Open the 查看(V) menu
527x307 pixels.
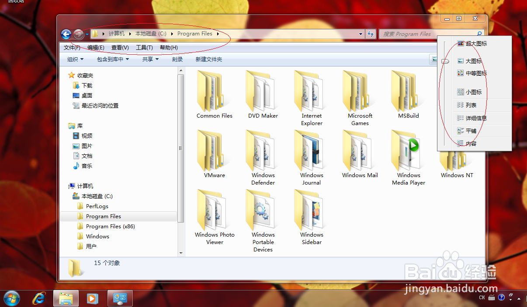pos(120,48)
